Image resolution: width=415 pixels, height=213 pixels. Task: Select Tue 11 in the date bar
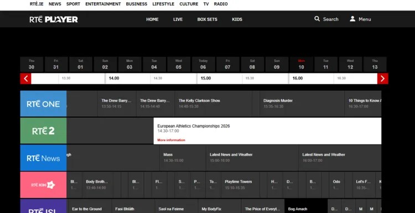point(326,65)
